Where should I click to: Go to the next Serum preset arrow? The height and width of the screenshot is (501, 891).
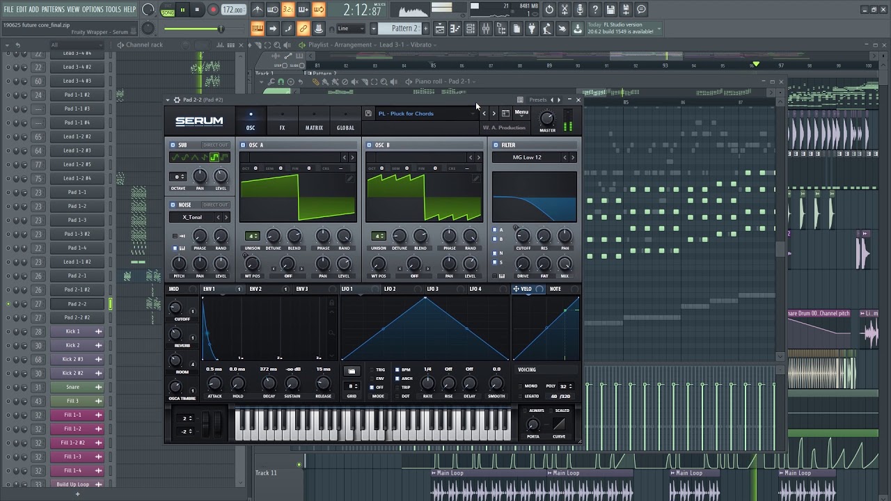point(494,113)
